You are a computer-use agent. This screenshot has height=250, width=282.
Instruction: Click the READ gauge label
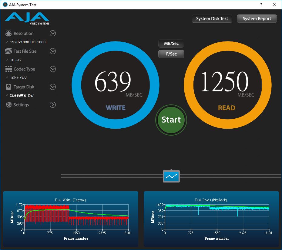click(x=227, y=108)
